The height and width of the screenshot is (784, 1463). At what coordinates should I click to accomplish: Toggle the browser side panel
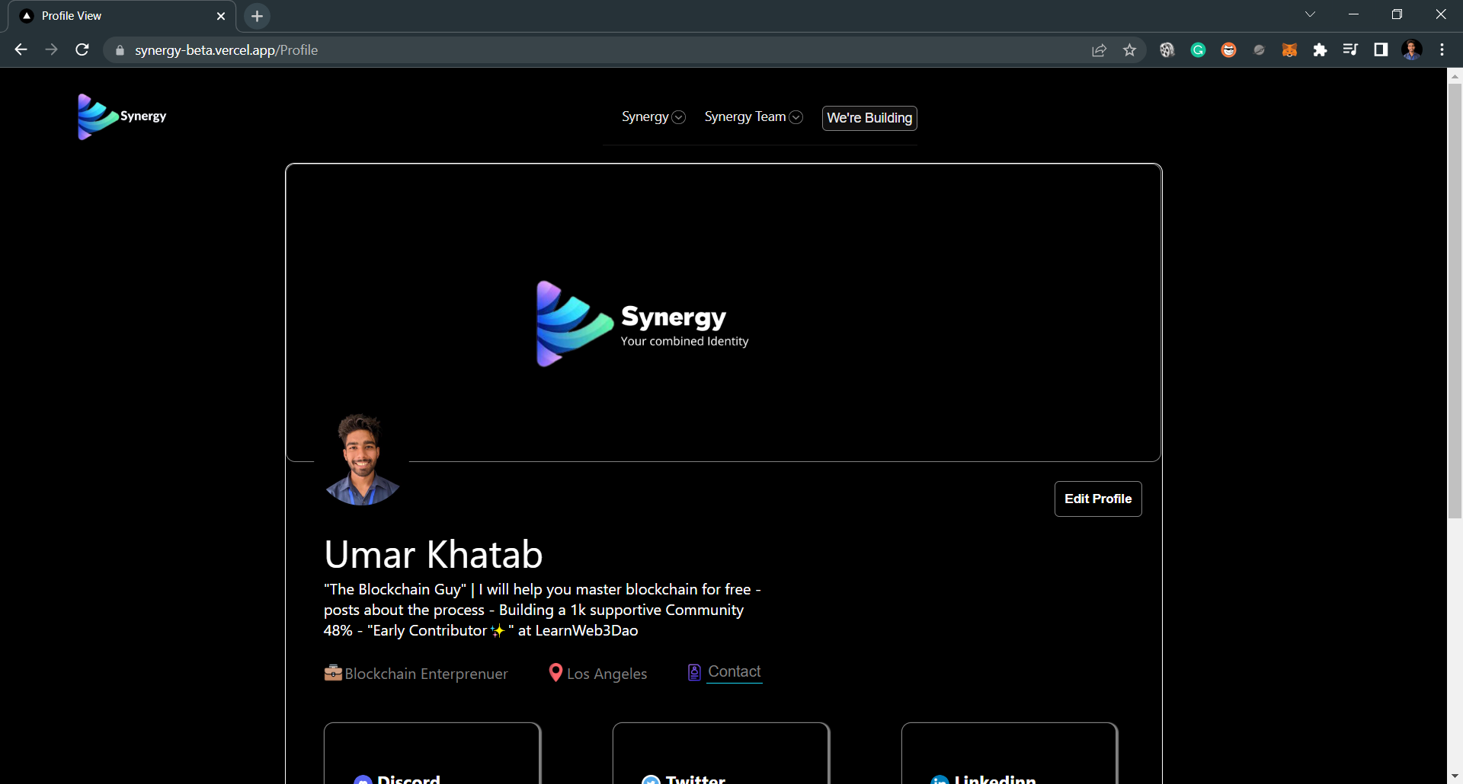[1381, 50]
